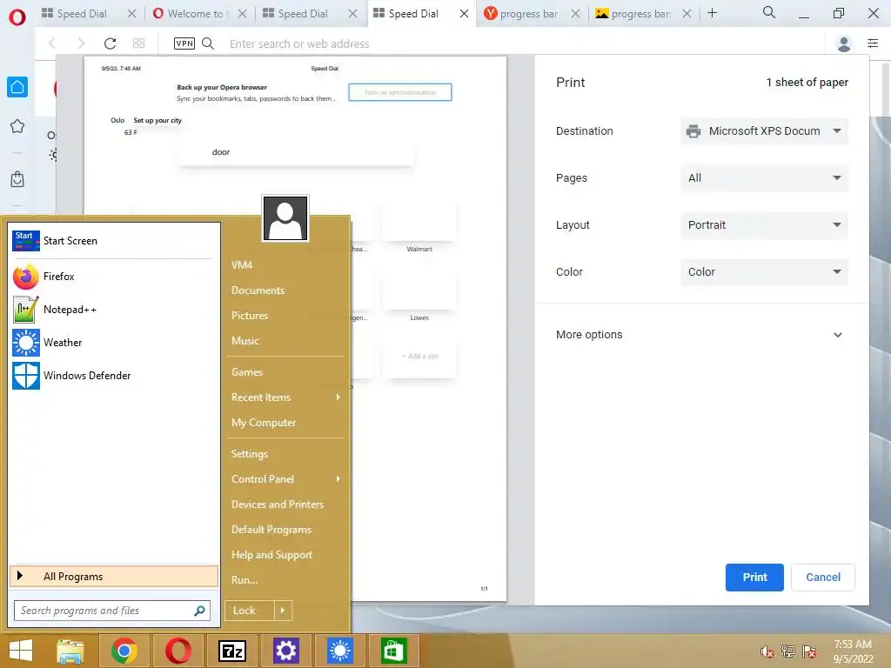This screenshot has height=668, width=891.
Task: Click the user account picture in Start menu
Action: coord(285,218)
